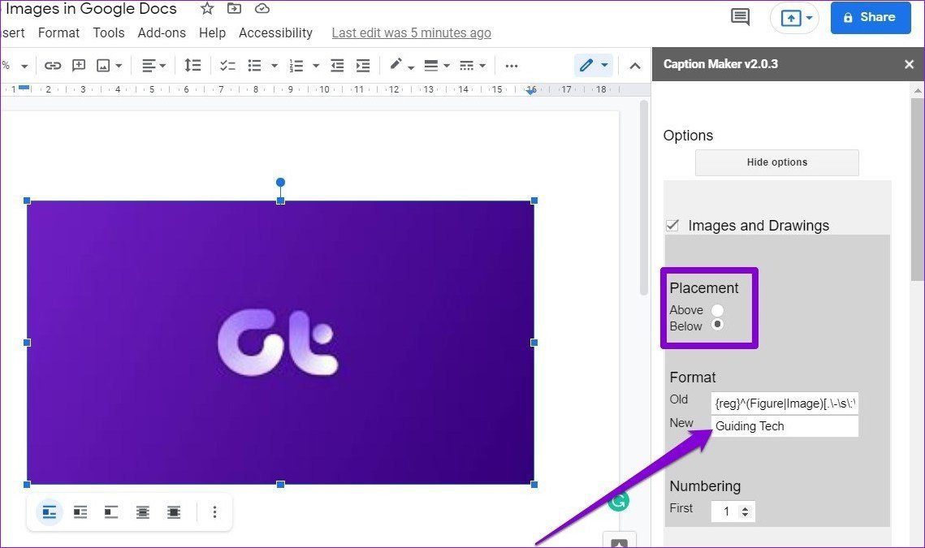Open the Insert menu

tap(13, 33)
